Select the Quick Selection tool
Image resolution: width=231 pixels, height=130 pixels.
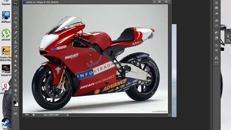coord(16,18)
